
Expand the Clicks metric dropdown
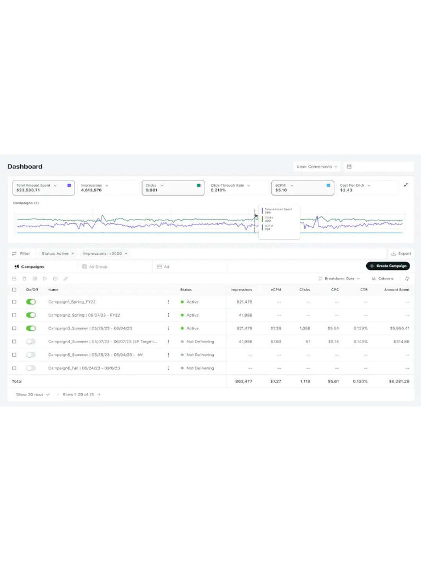pos(162,185)
